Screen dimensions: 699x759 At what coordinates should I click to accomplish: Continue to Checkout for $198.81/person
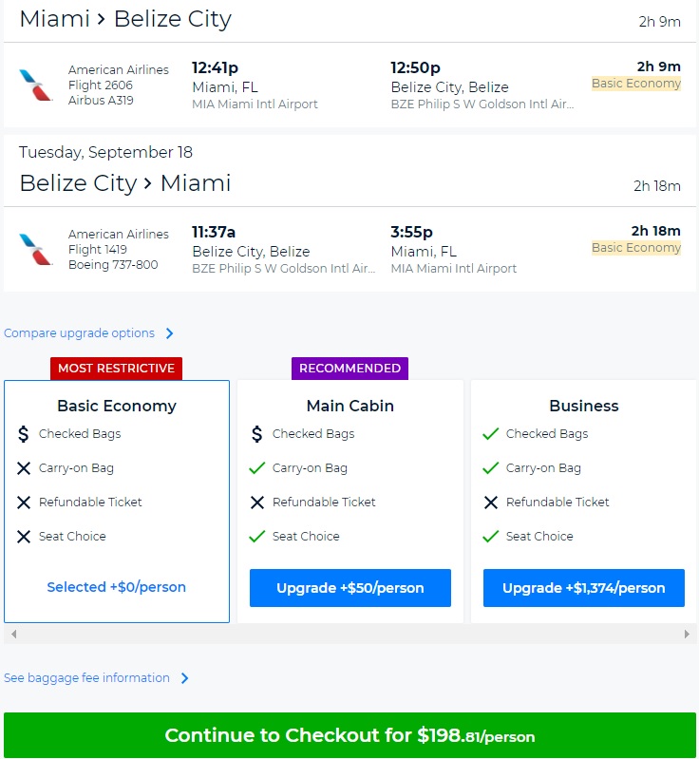349,735
